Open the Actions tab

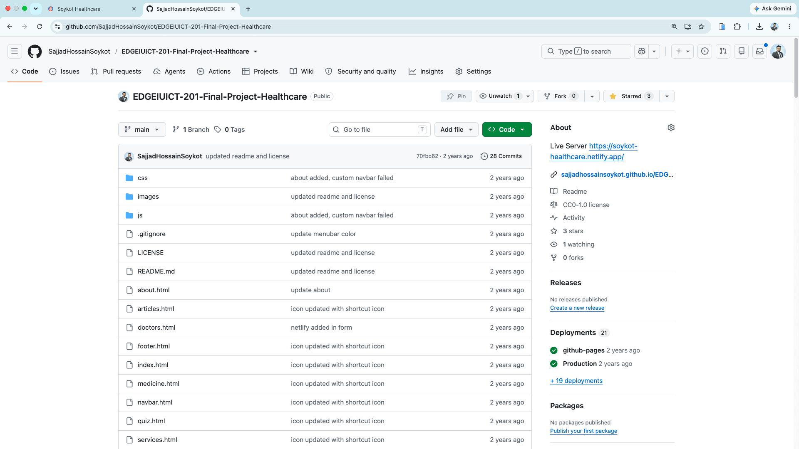coord(213,72)
